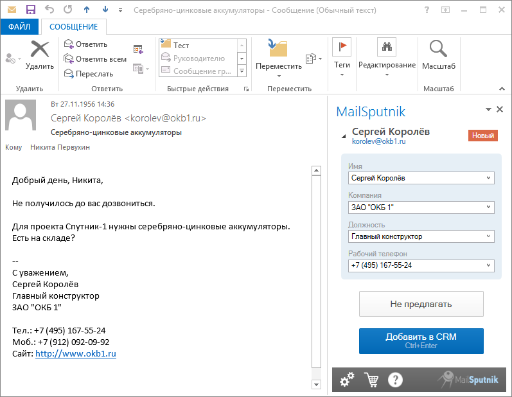
Task: Select the Тест quick action
Action: tap(199, 45)
